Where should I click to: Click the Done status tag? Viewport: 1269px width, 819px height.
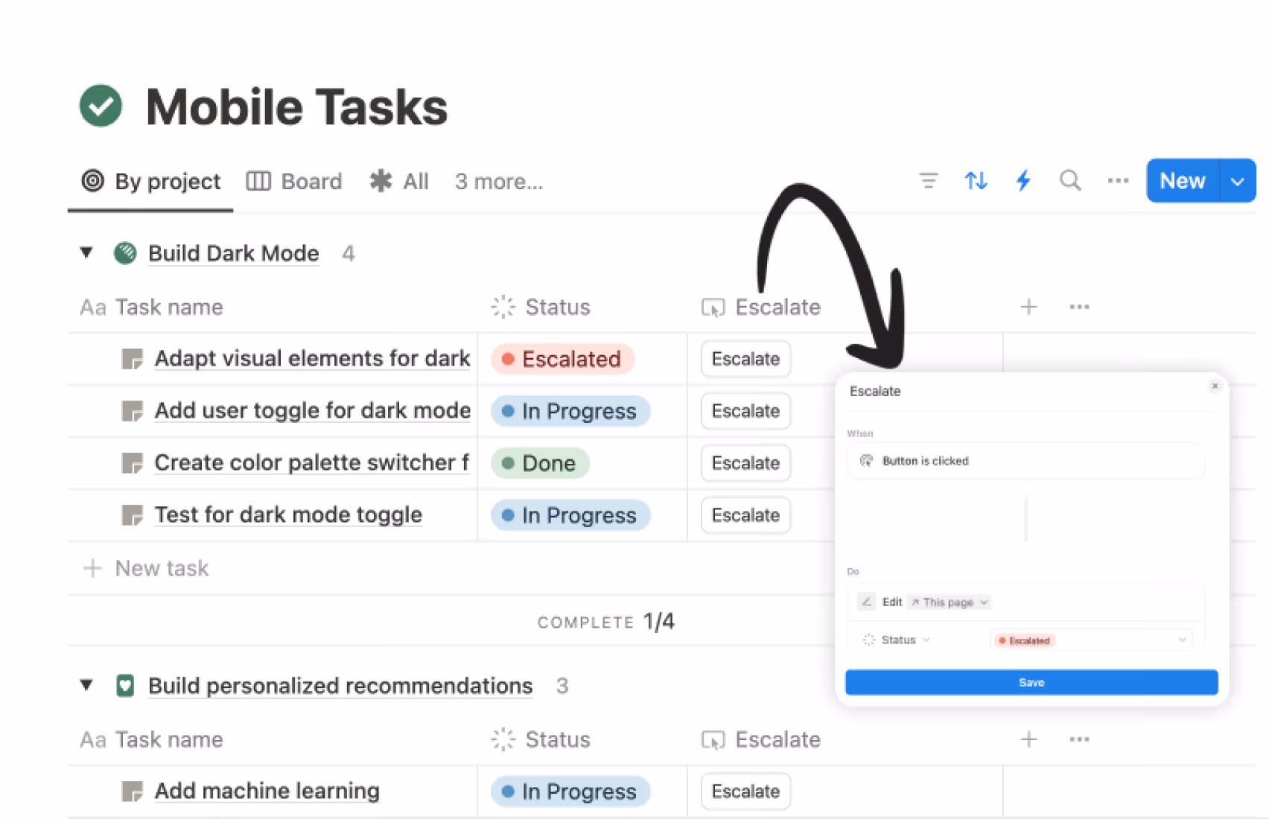540,463
